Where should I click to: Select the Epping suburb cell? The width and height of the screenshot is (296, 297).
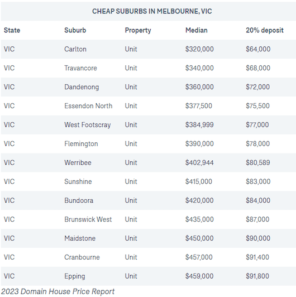(x=74, y=276)
